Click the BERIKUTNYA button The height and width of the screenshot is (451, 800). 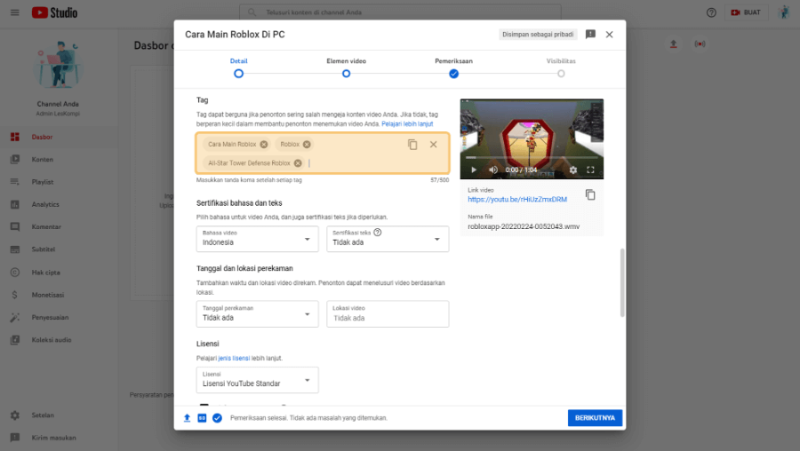(595, 417)
